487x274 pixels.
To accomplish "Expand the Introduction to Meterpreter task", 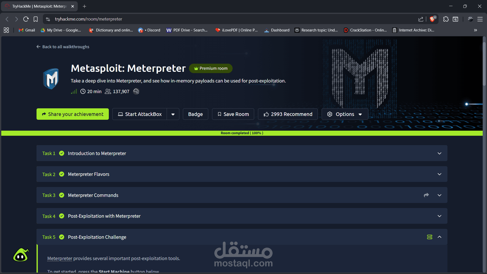I will pos(440,153).
